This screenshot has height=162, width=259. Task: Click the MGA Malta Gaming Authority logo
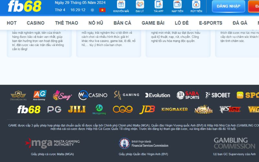tap(52, 143)
